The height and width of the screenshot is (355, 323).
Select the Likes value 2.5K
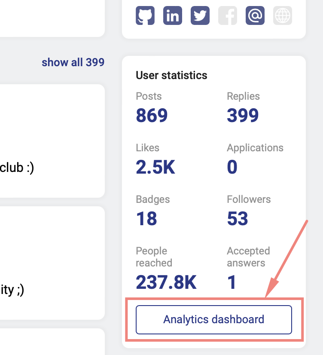click(155, 167)
